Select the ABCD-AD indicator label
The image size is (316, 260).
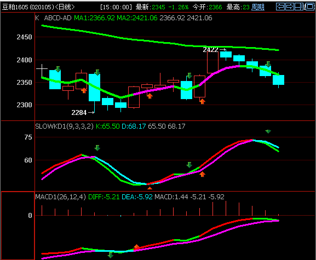point(58,18)
